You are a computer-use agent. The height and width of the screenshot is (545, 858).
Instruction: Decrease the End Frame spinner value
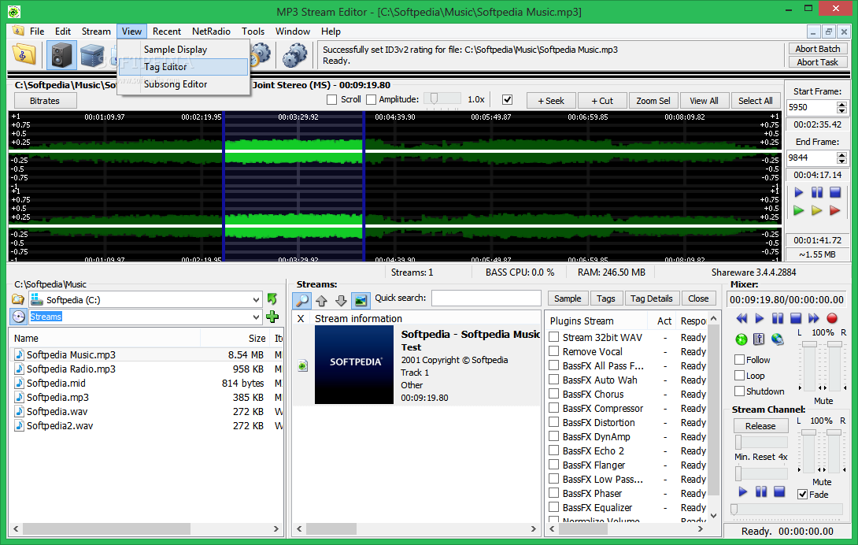tap(841, 161)
